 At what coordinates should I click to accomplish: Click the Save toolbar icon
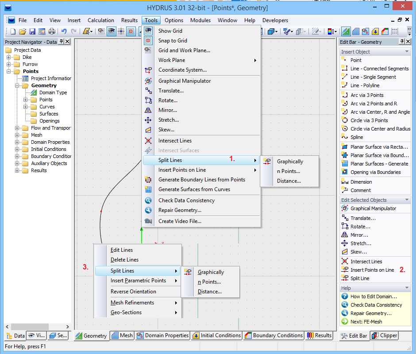(32, 31)
